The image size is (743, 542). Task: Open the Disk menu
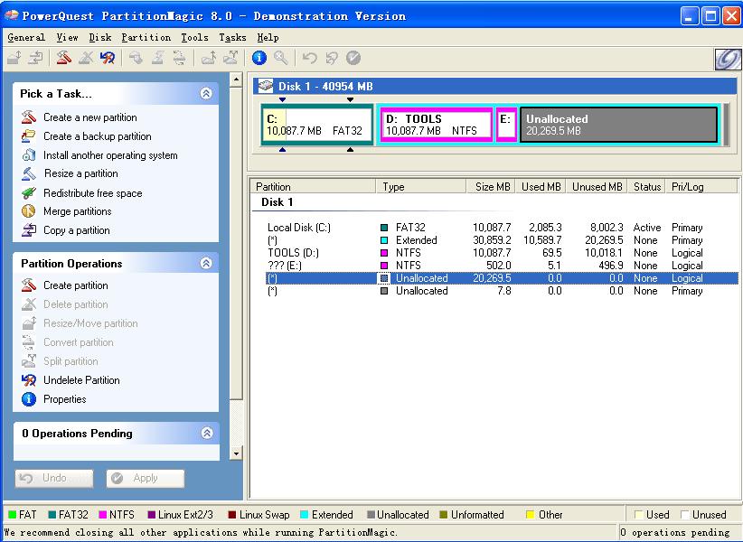pos(100,37)
